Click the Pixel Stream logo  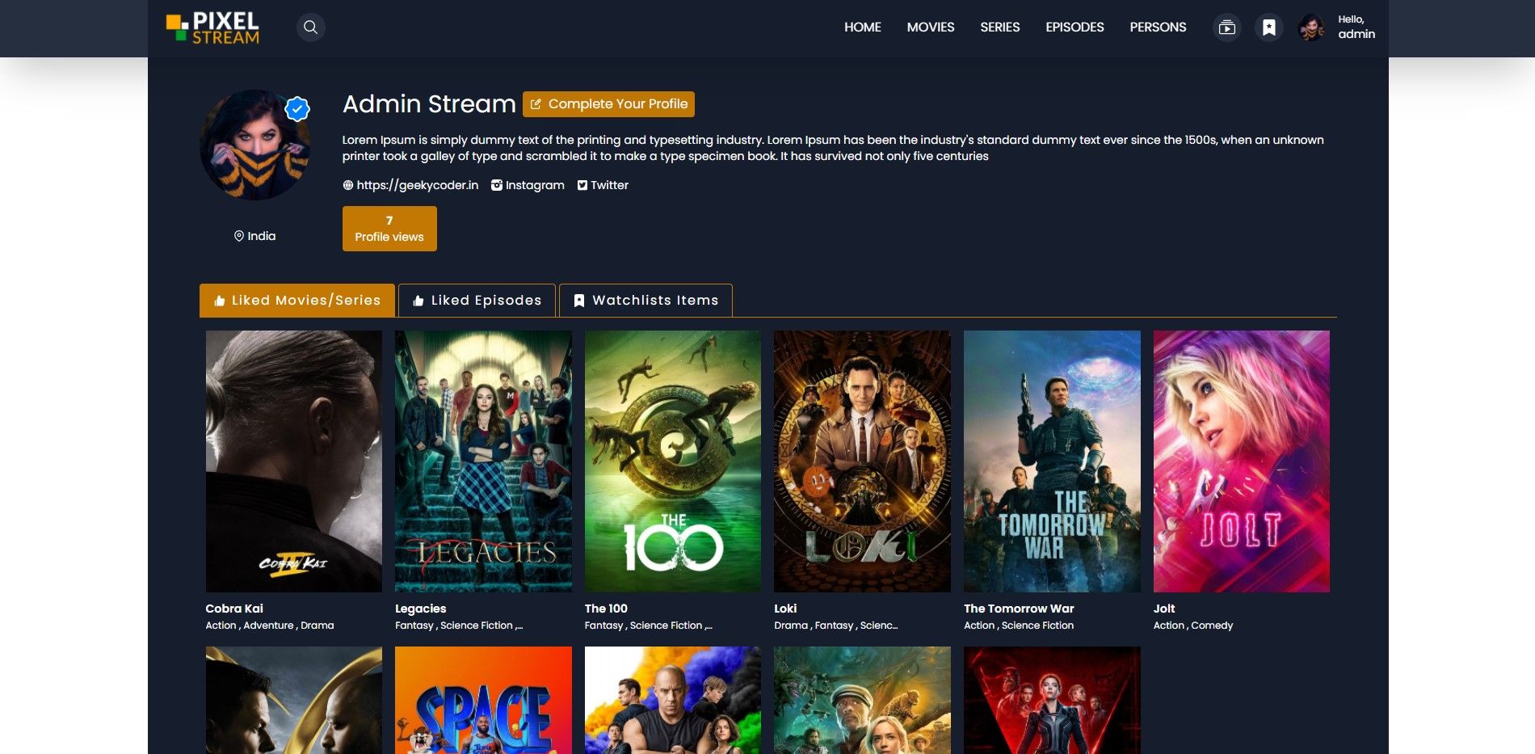212,27
